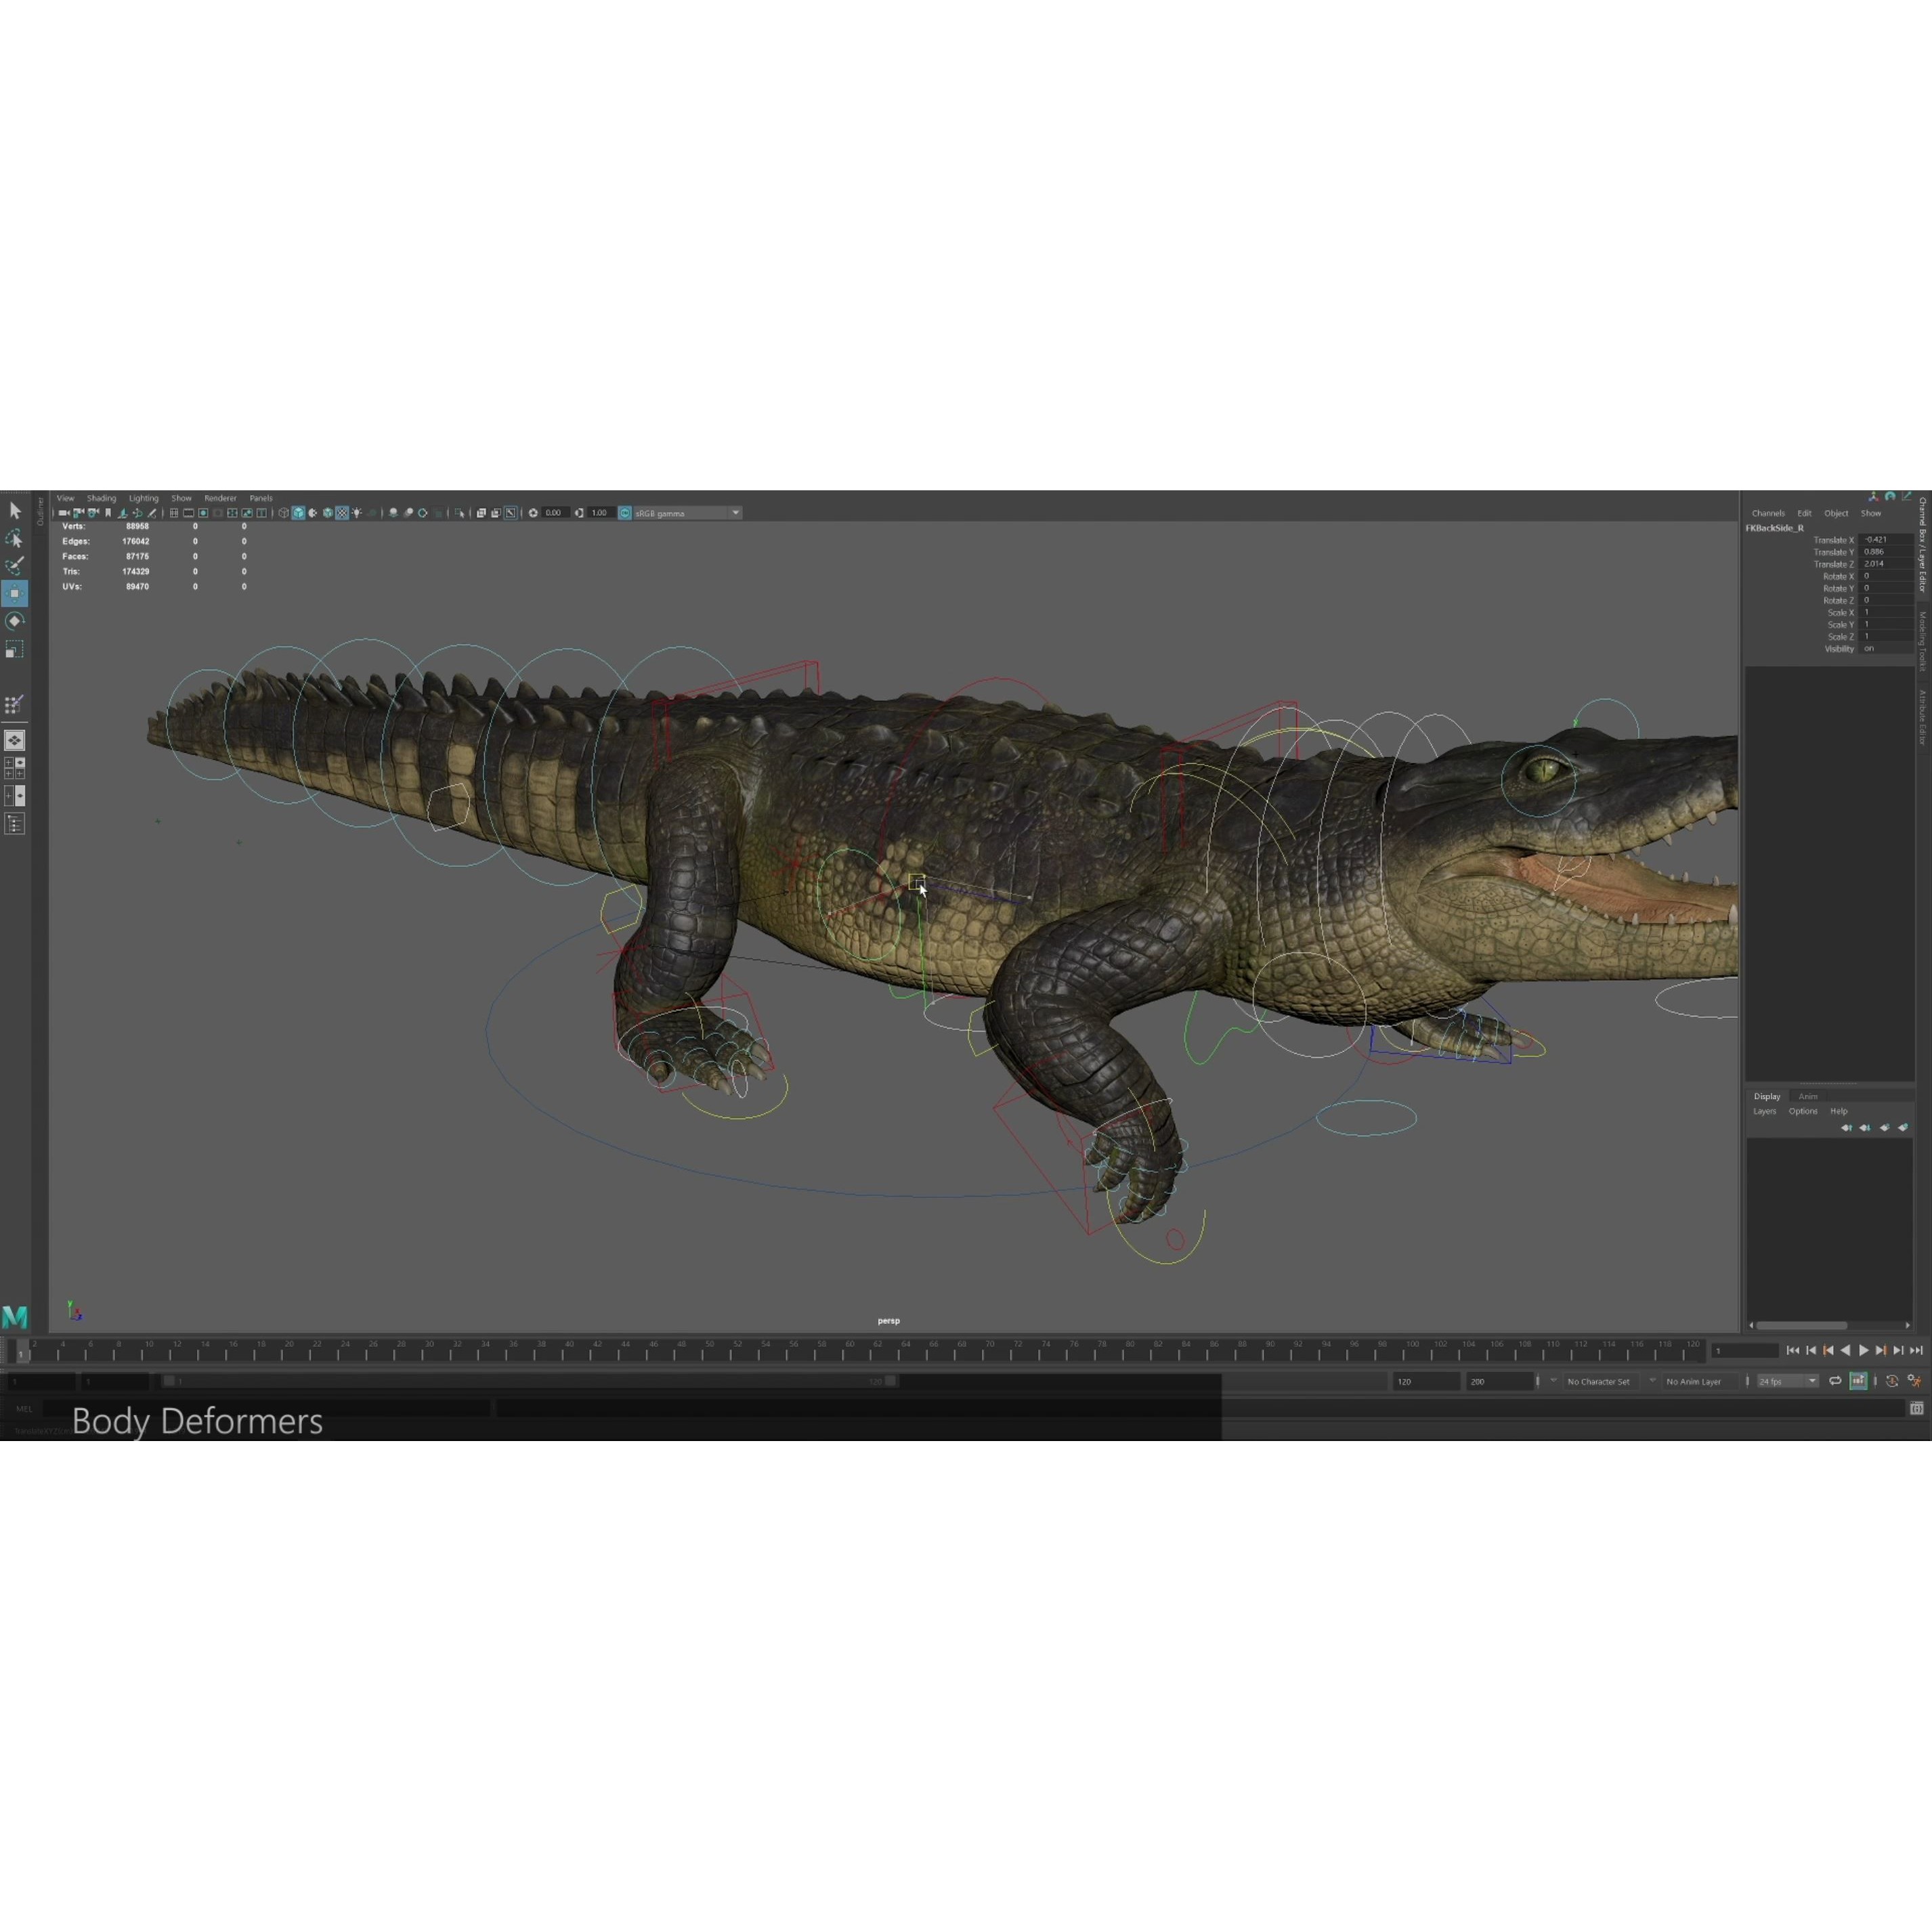Enable Smooth Shade All display
This screenshot has width=1932, height=1932.
pos(299,513)
